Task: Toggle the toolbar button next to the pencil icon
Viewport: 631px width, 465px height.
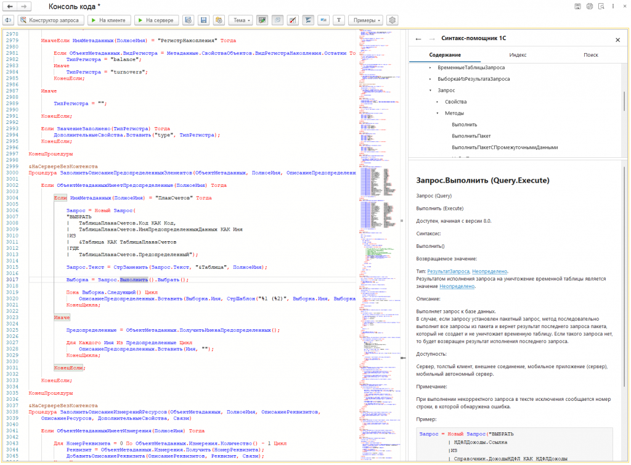Action: tap(278, 20)
